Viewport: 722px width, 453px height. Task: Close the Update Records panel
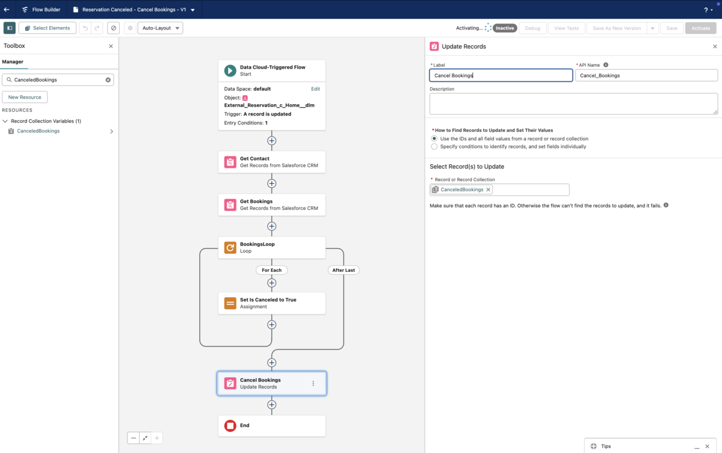pyautogui.click(x=715, y=46)
